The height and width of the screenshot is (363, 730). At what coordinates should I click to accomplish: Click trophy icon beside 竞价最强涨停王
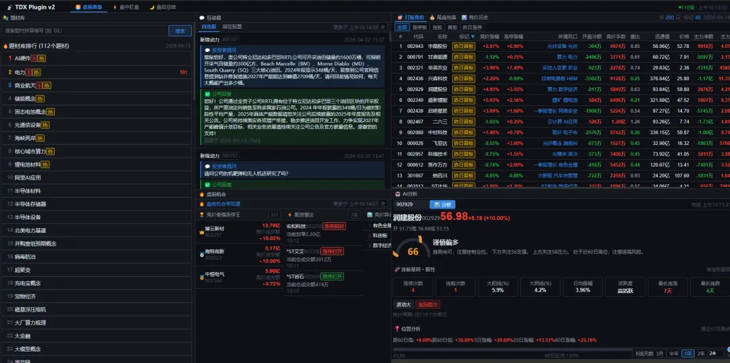[x=202, y=215]
